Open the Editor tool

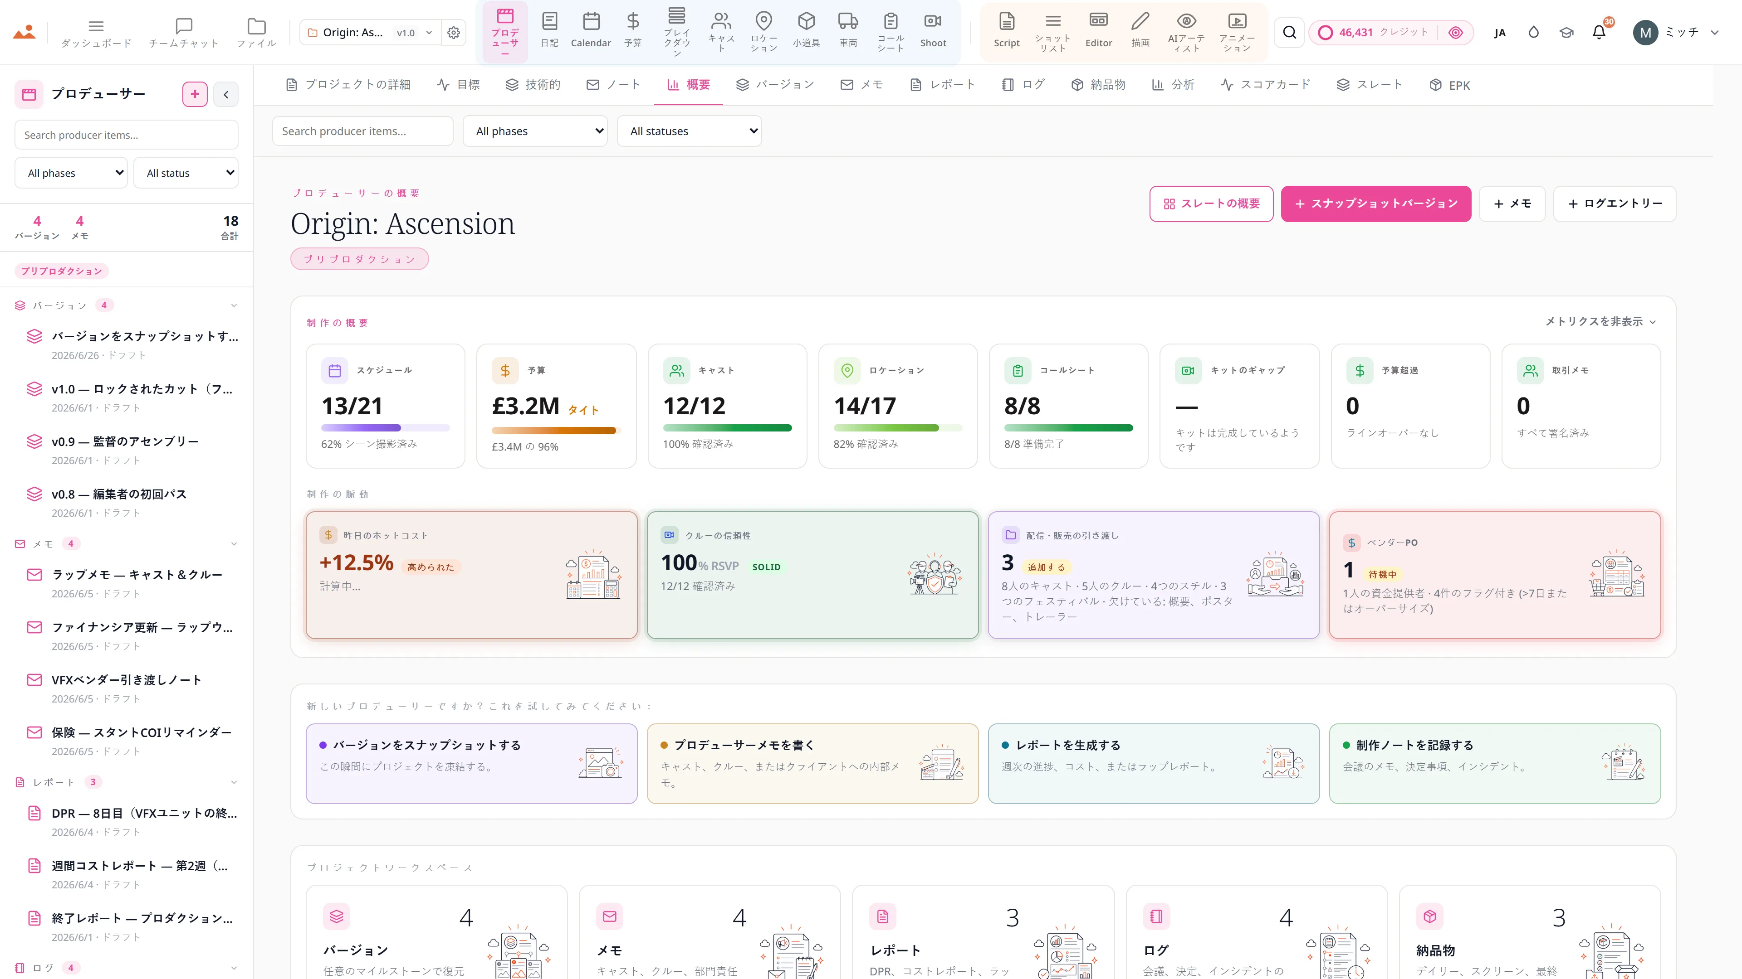(1098, 30)
